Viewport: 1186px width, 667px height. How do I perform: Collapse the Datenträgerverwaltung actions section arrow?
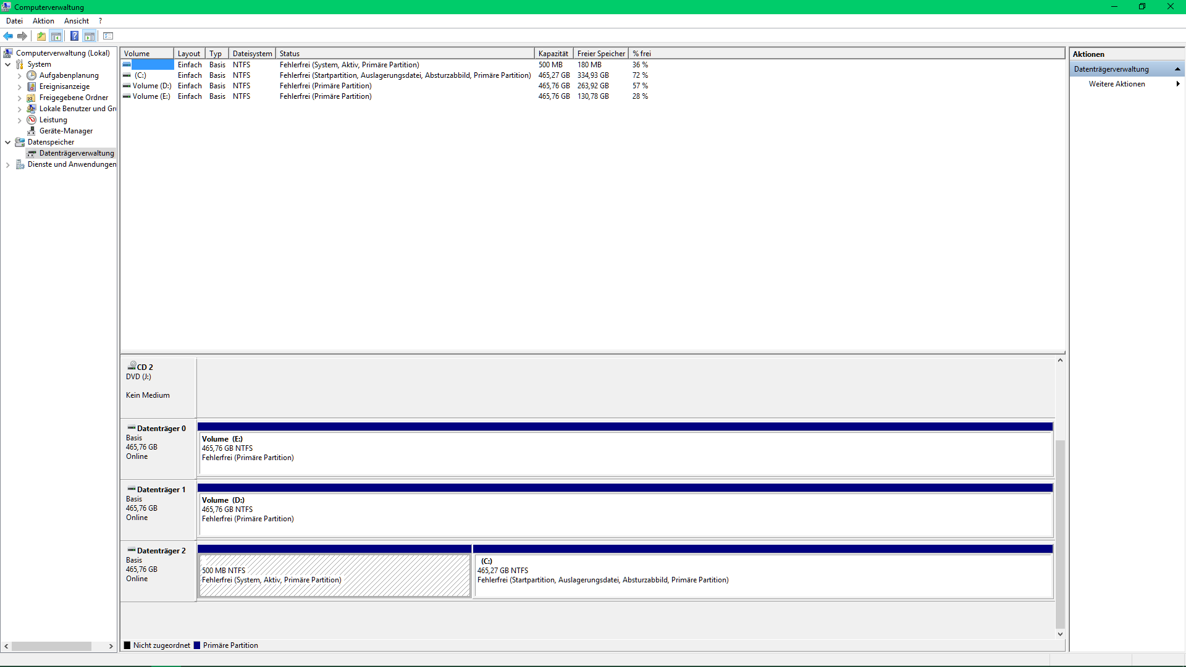[x=1177, y=69]
